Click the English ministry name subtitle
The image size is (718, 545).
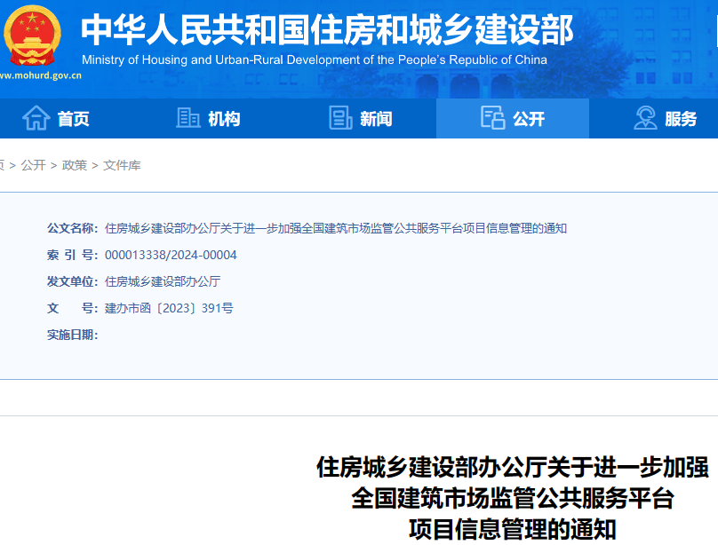(314, 60)
